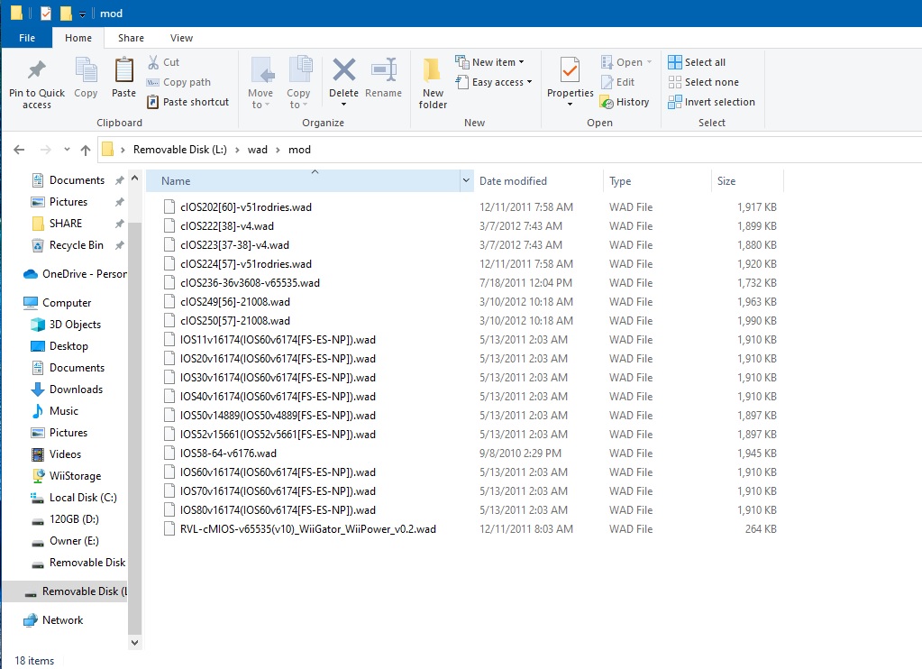The width and height of the screenshot is (922, 669).
Task: Click sidebar scrollbar down arrow
Action: tap(134, 643)
